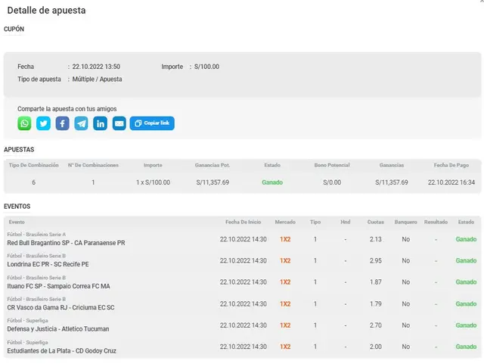Click the bet type Múltiple / Apuesta
Viewport: 484px width, 364px height.
[x=98, y=79]
